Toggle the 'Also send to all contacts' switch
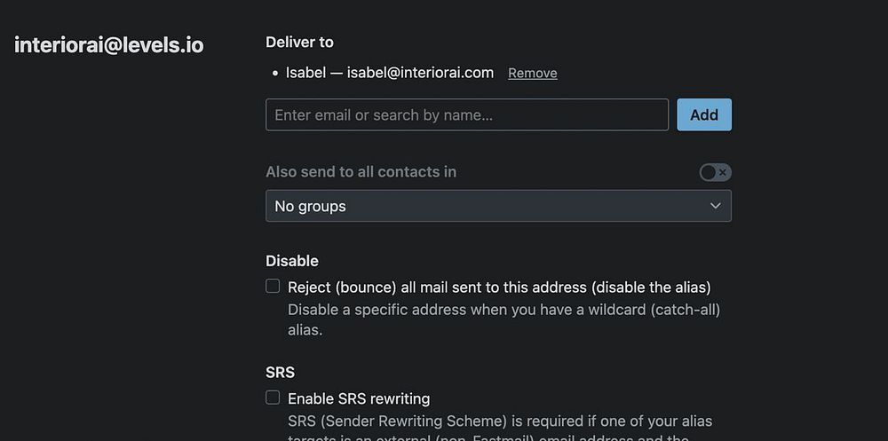Viewport: 888px width, 441px height. 715,172
